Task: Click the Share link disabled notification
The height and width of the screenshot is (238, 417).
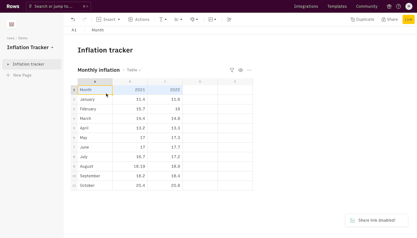Action: tap(377, 220)
